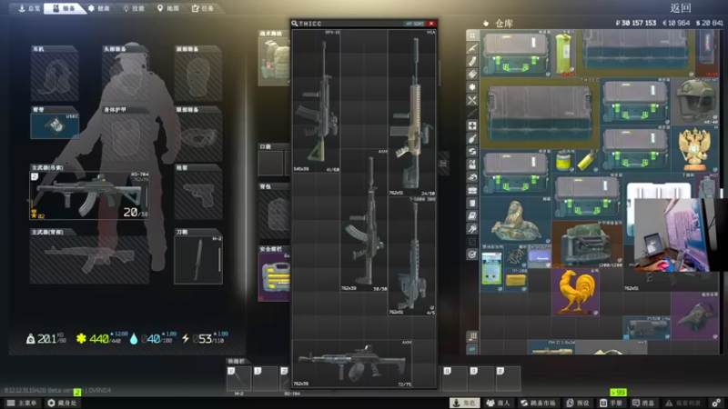This screenshot has width=728, height=409.
Task: Close the THICC case window
Action: click(431, 24)
